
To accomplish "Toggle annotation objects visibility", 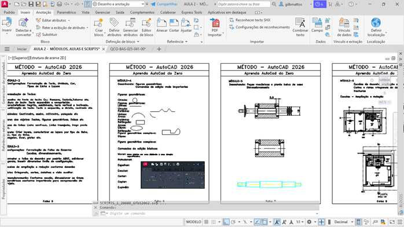I will pos(277,222).
